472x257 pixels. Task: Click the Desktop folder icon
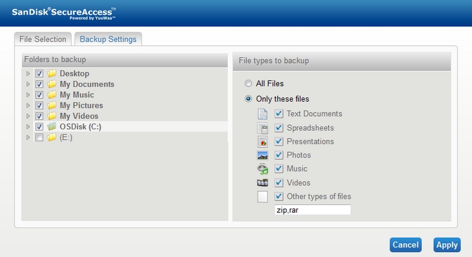[52, 74]
